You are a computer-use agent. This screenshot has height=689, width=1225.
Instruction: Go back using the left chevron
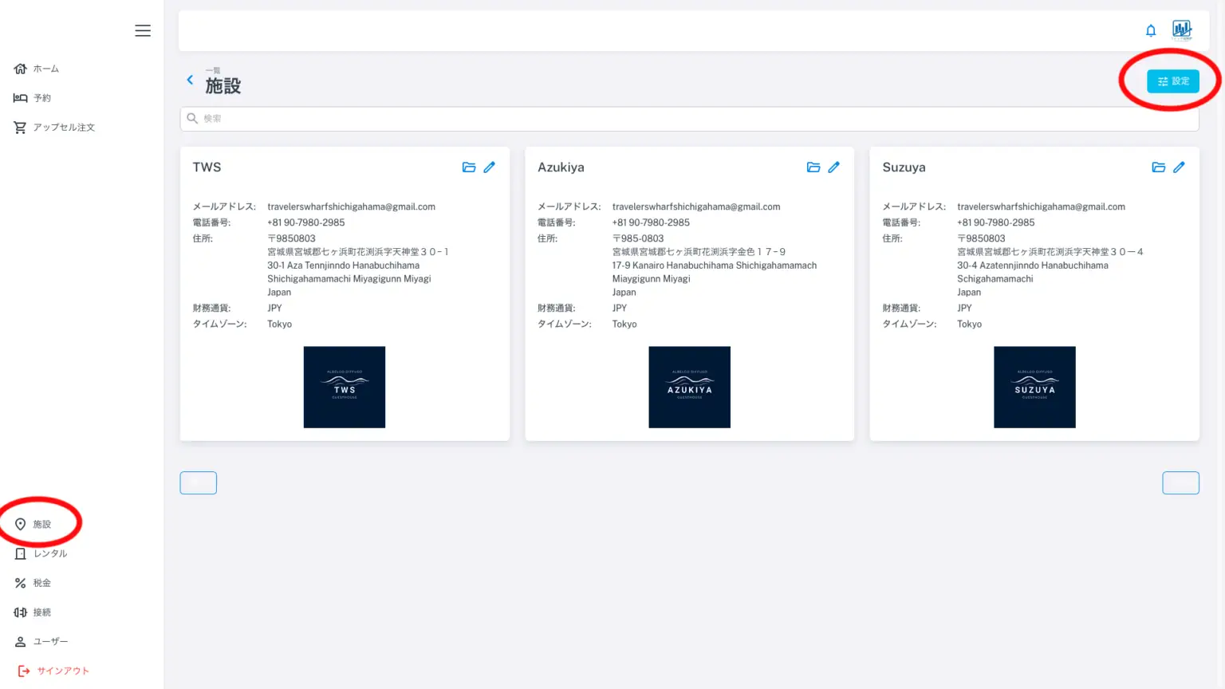pyautogui.click(x=190, y=80)
